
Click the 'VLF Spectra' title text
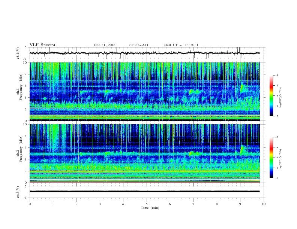pos(42,45)
